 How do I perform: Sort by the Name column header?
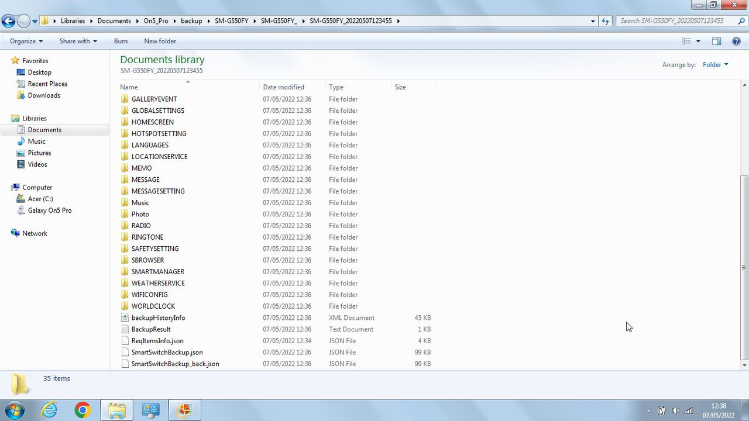tap(189, 87)
